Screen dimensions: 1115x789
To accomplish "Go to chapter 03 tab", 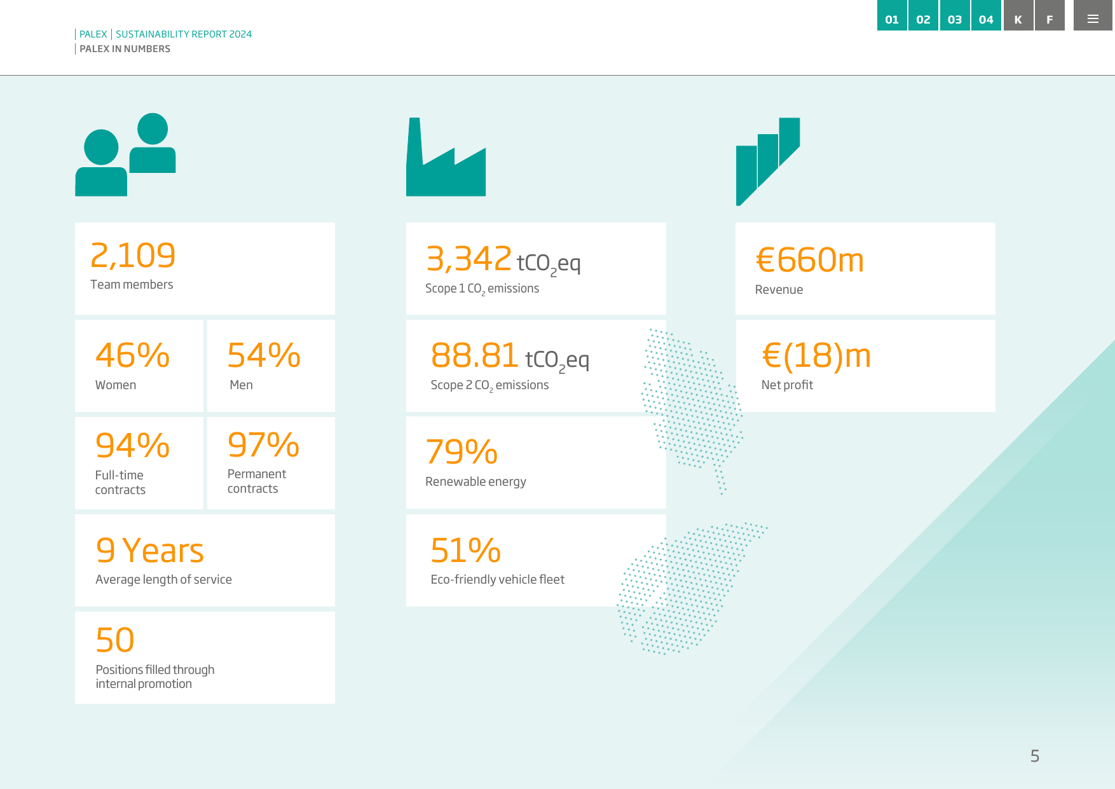I will click(x=955, y=15).
